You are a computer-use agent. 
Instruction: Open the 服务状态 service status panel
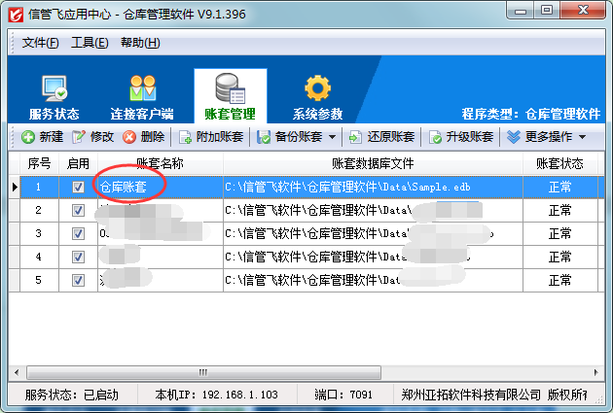[x=54, y=97]
